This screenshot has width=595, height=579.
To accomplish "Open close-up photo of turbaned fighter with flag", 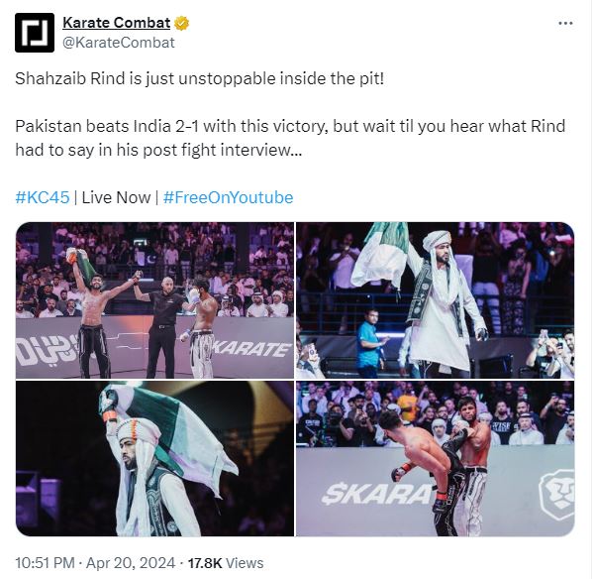I will (x=154, y=459).
